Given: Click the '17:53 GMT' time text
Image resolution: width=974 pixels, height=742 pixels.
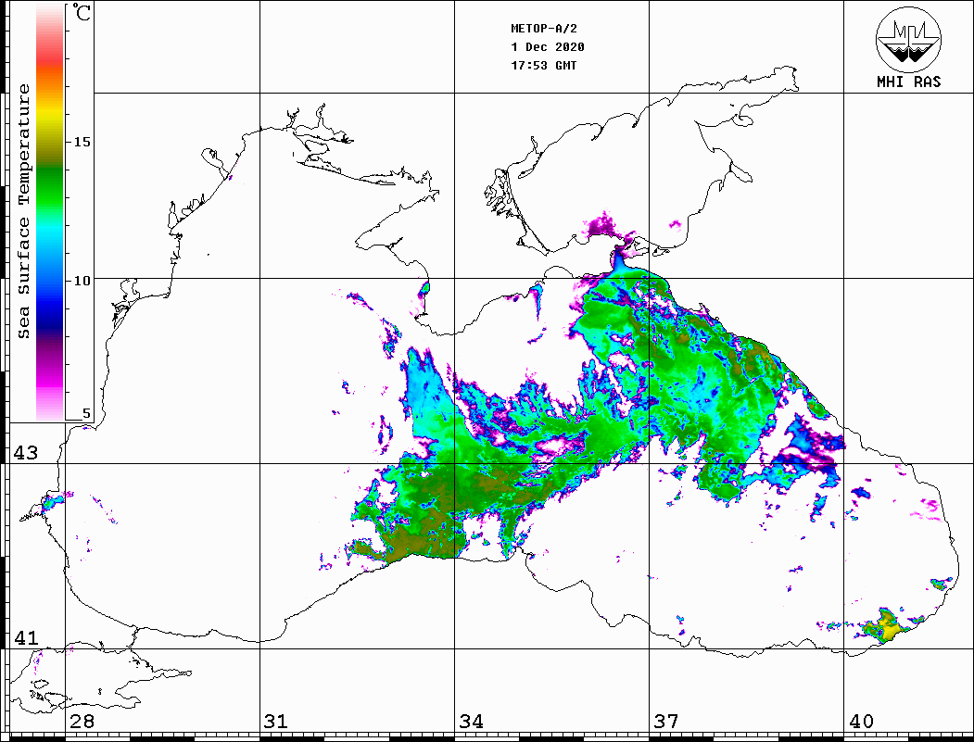Looking at the screenshot, I should click(543, 65).
